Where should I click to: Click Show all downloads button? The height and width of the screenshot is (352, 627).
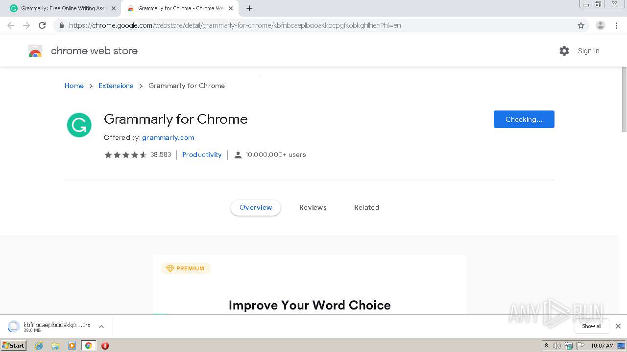[x=592, y=326]
